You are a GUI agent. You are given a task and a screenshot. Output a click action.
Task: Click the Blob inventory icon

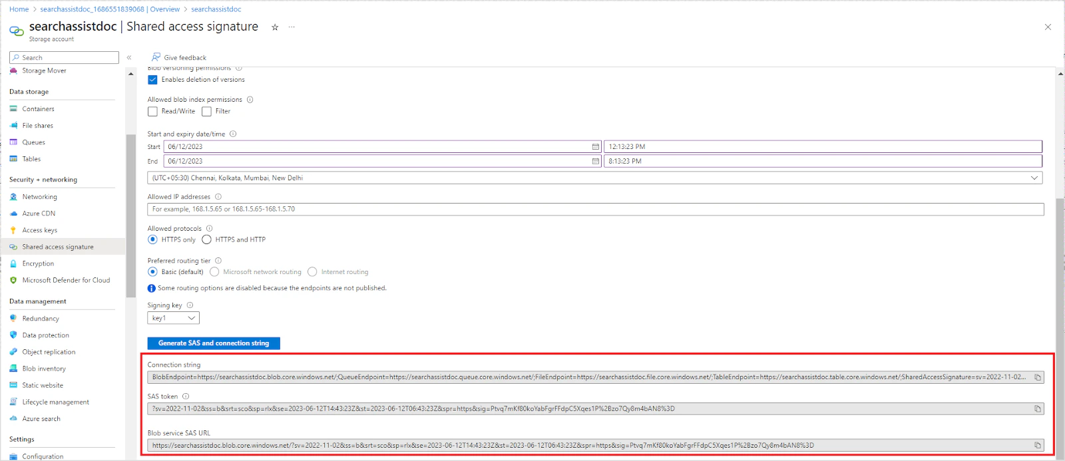pos(13,369)
